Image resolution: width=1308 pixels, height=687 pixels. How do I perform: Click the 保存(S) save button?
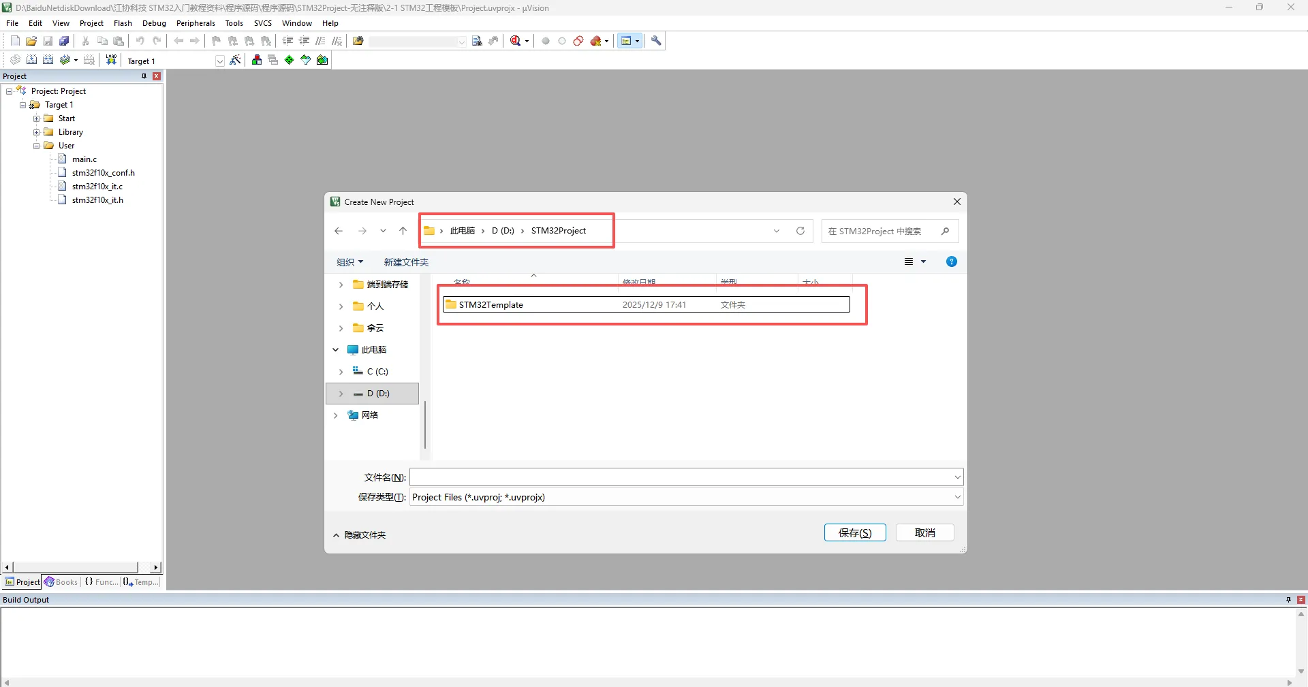pyautogui.click(x=855, y=532)
